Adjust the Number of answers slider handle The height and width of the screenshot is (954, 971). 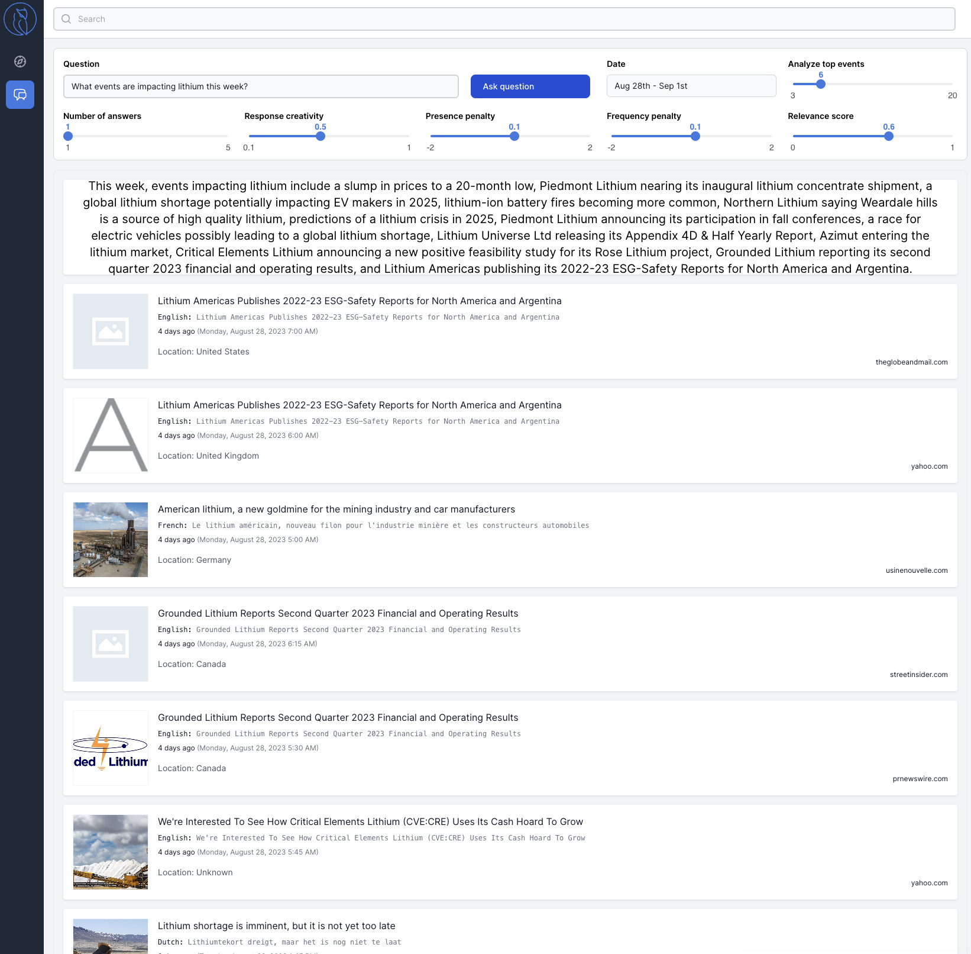[x=68, y=136]
